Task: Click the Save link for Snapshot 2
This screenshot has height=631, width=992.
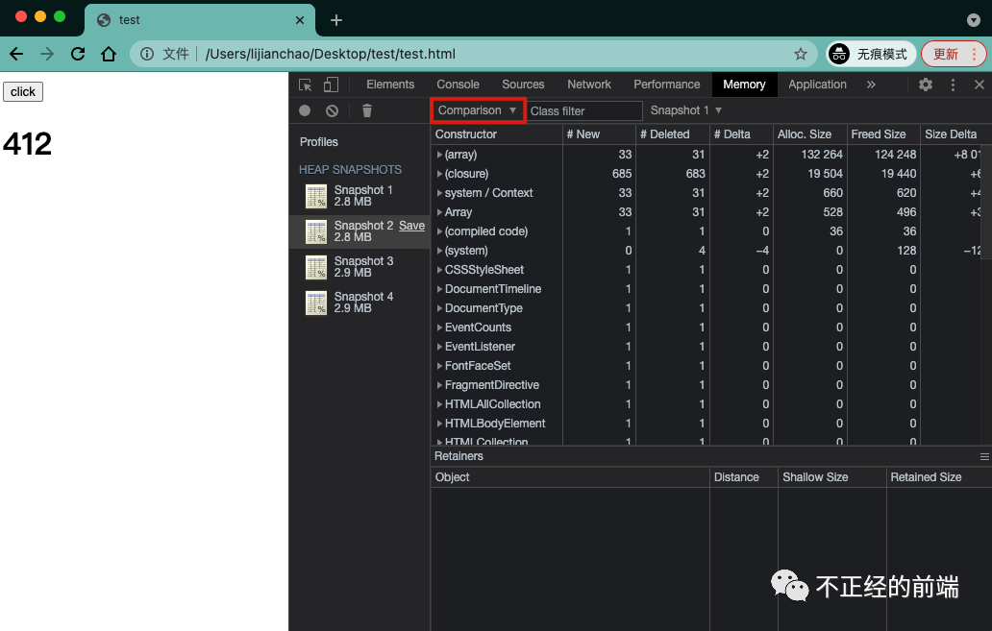Action: pos(411,226)
